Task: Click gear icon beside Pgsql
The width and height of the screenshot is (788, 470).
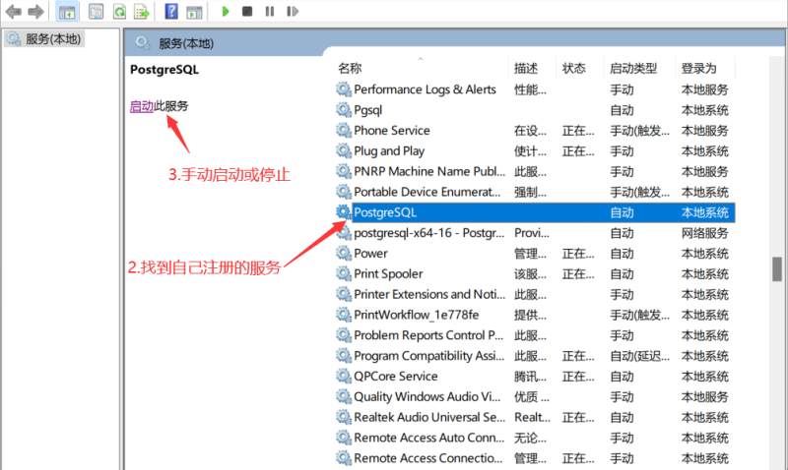Action: (344, 110)
